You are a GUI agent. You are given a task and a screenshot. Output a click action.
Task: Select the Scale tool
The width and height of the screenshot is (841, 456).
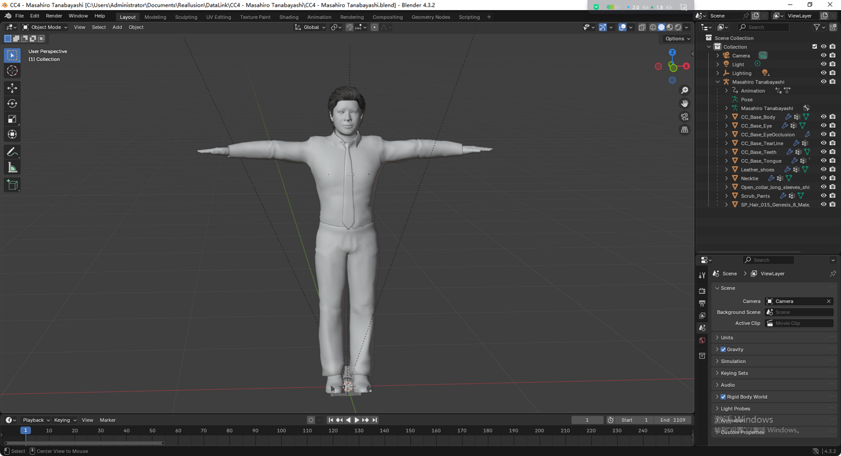click(12, 119)
